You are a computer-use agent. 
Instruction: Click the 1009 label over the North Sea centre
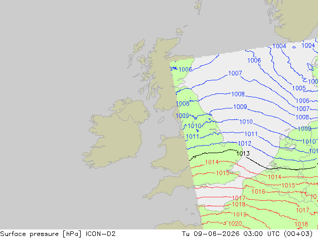click(x=240, y=107)
